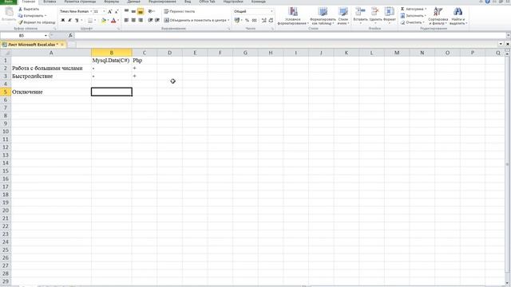The image size is (511, 287).
Task: Set middle vertical alignment
Action: click(x=133, y=11)
